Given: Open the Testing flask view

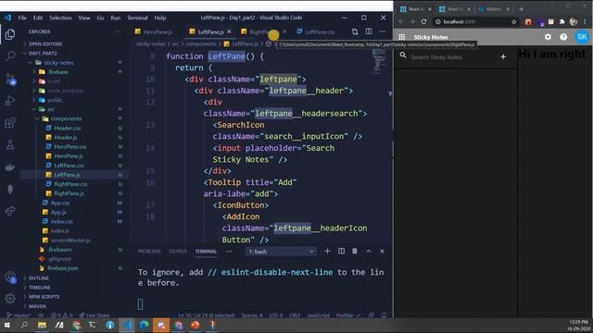Looking at the screenshot, I should click(10, 144).
